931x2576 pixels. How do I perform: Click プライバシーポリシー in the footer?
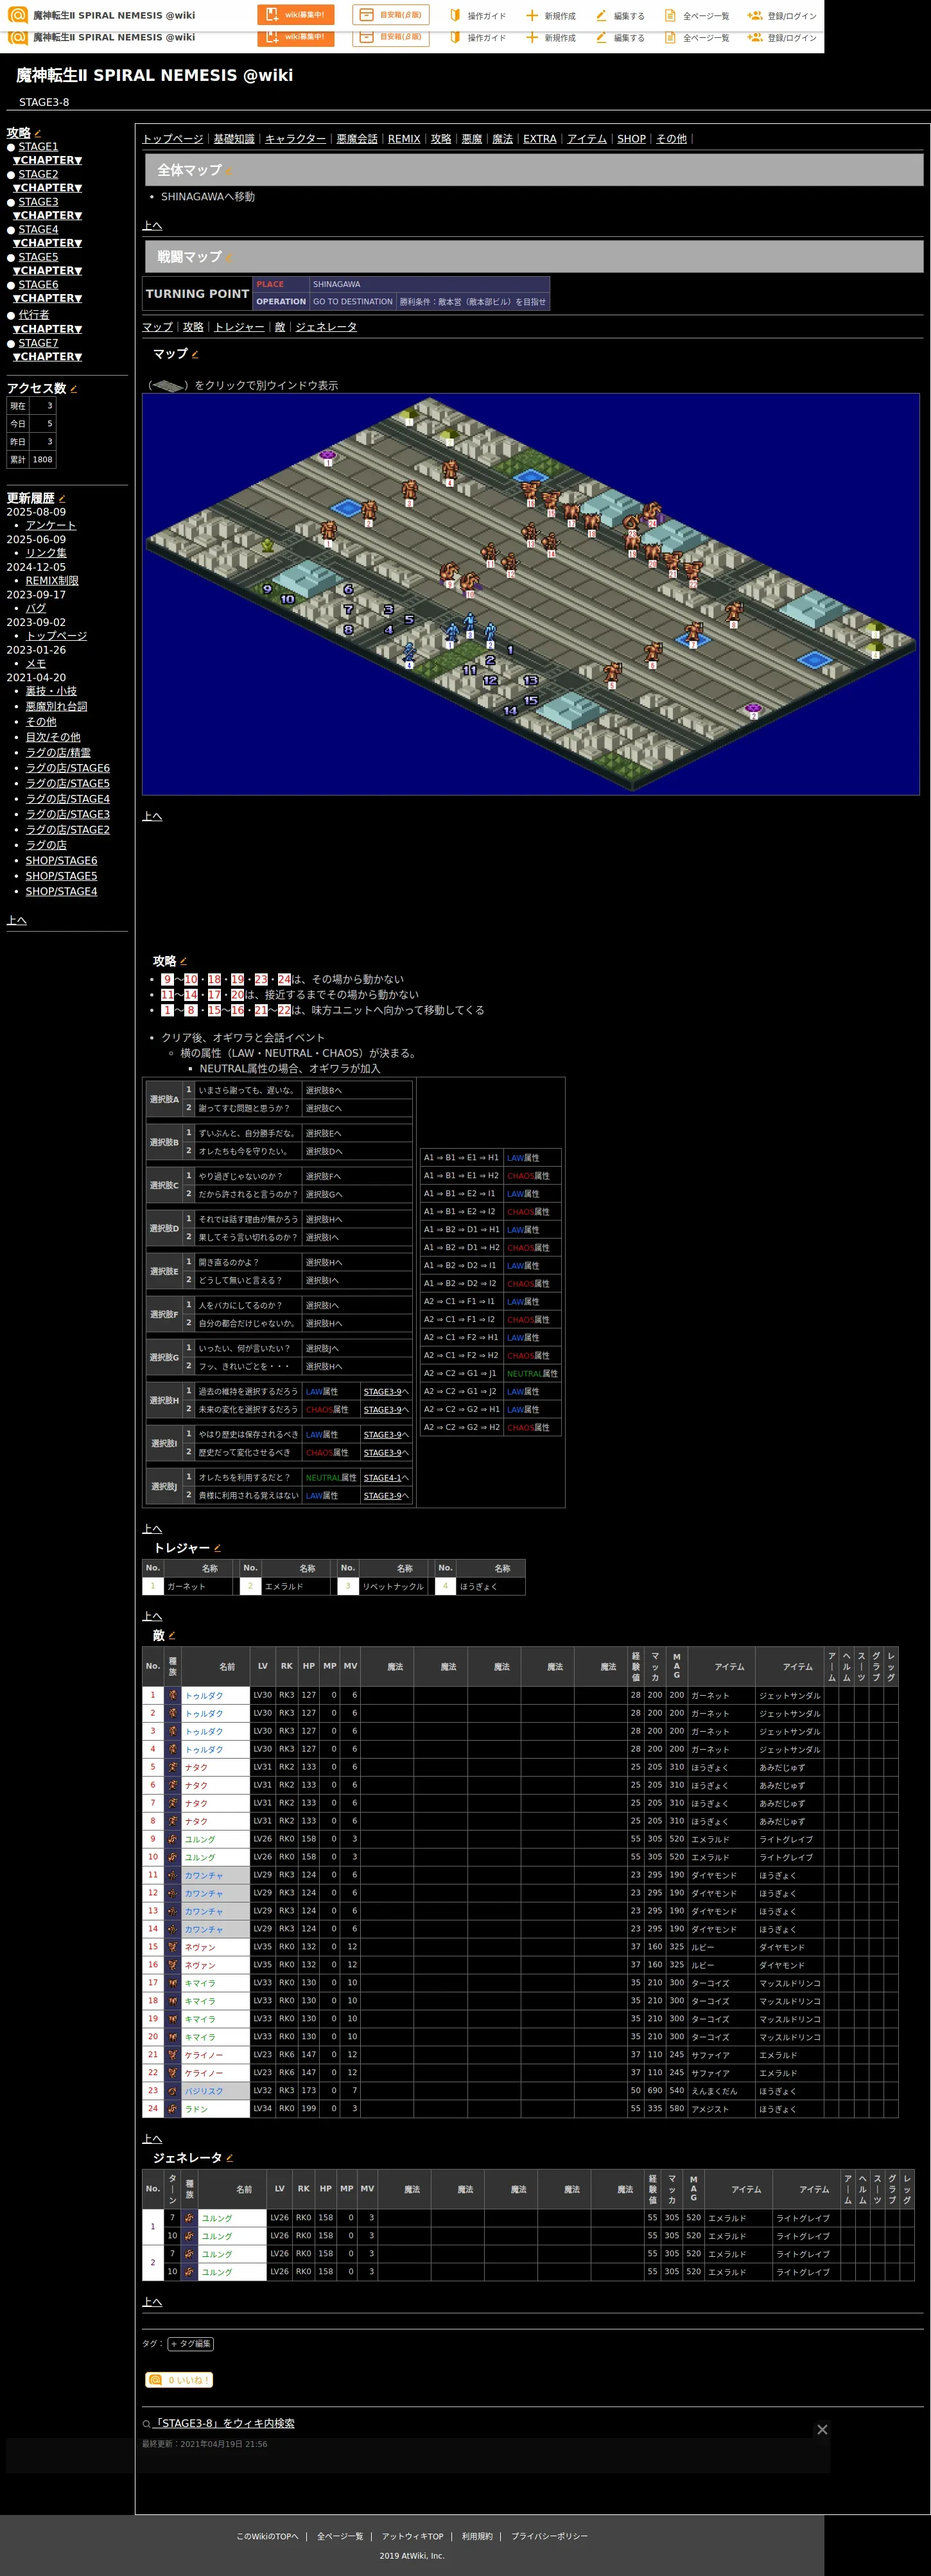point(549,2536)
